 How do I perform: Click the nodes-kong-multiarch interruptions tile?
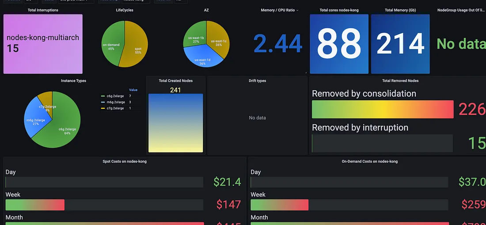(x=43, y=44)
